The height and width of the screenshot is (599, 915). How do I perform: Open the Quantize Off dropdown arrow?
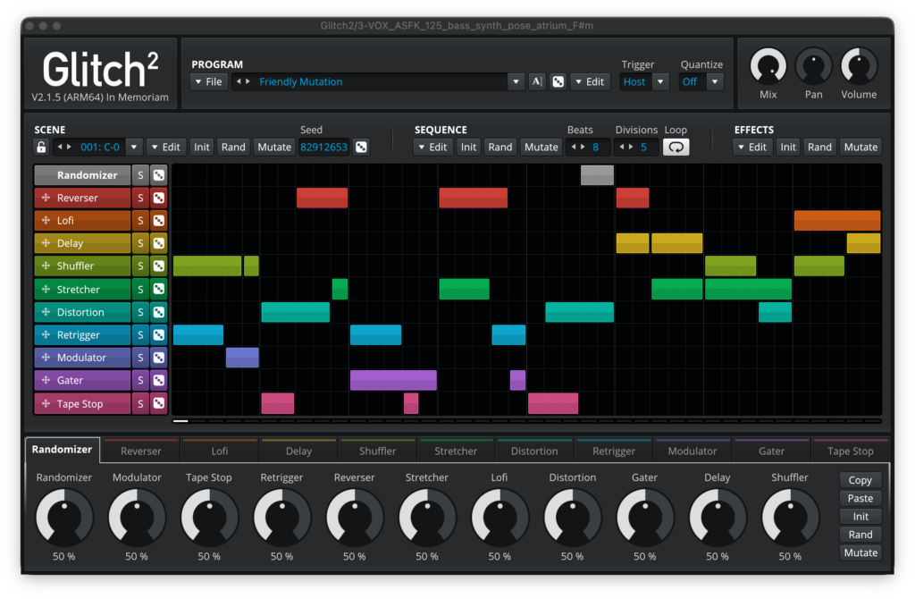[715, 81]
